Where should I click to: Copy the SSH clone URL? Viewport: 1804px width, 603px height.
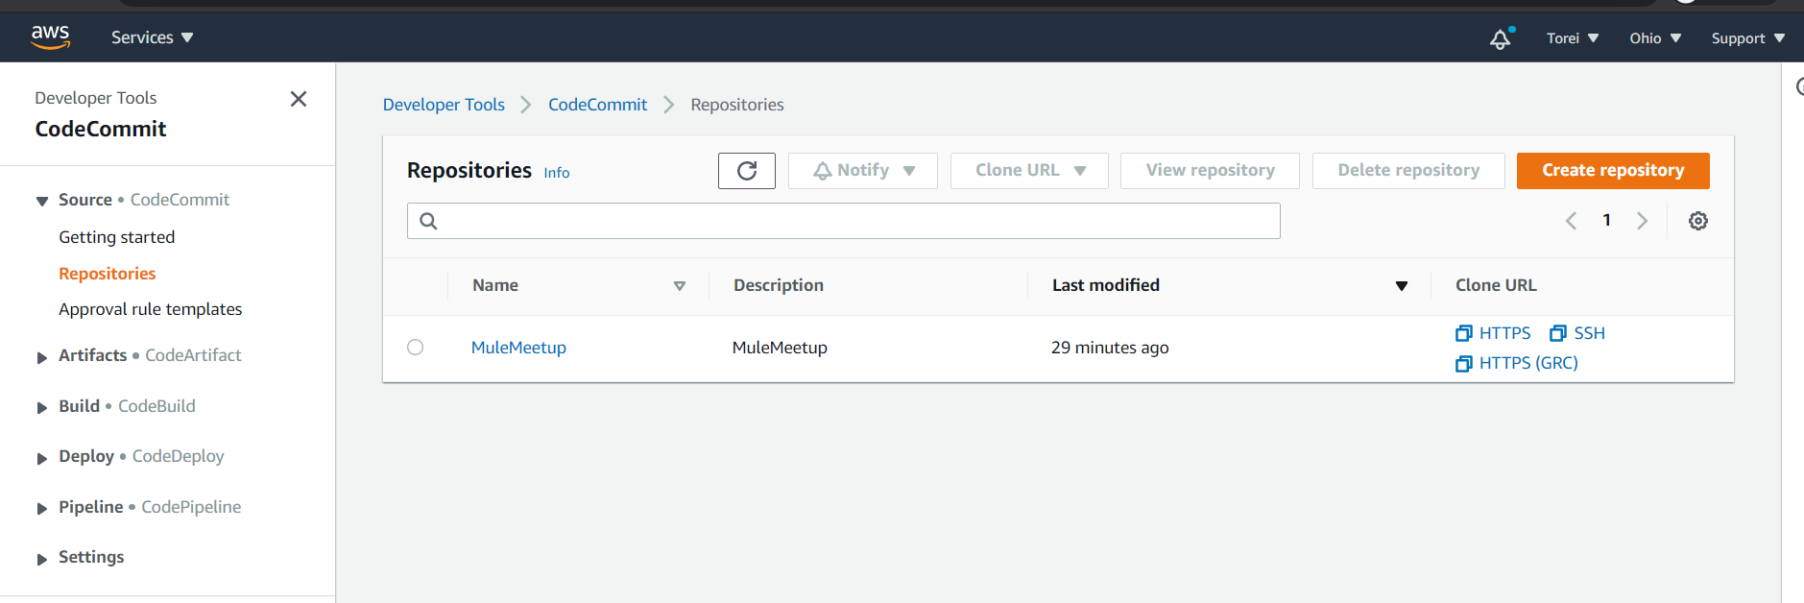coord(1577,333)
